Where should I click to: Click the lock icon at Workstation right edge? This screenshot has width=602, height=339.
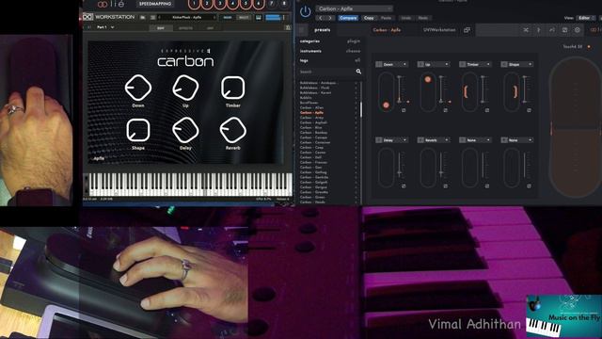288,27
